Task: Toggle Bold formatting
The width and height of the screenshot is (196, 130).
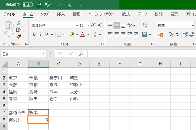Action: 34,34
